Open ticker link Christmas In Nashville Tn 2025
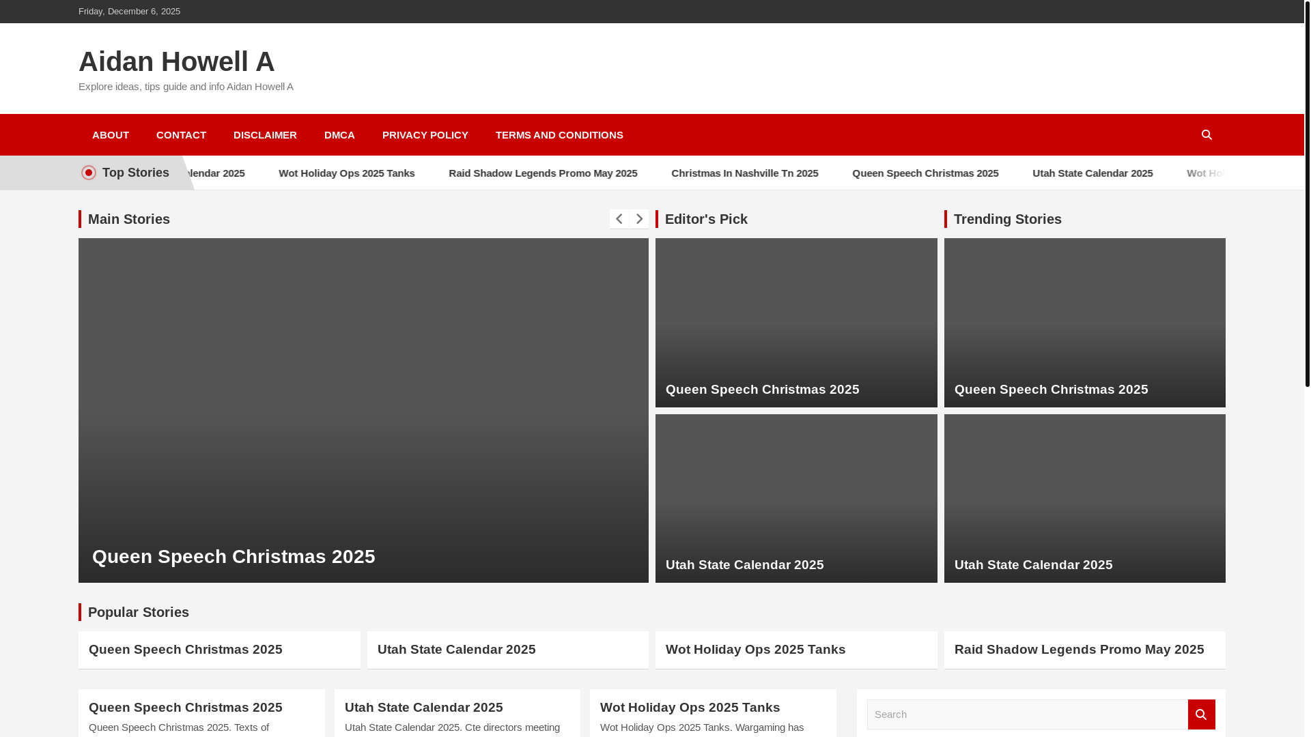The image size is (1311, 737). pyautogui.click(x=744, y=173)
